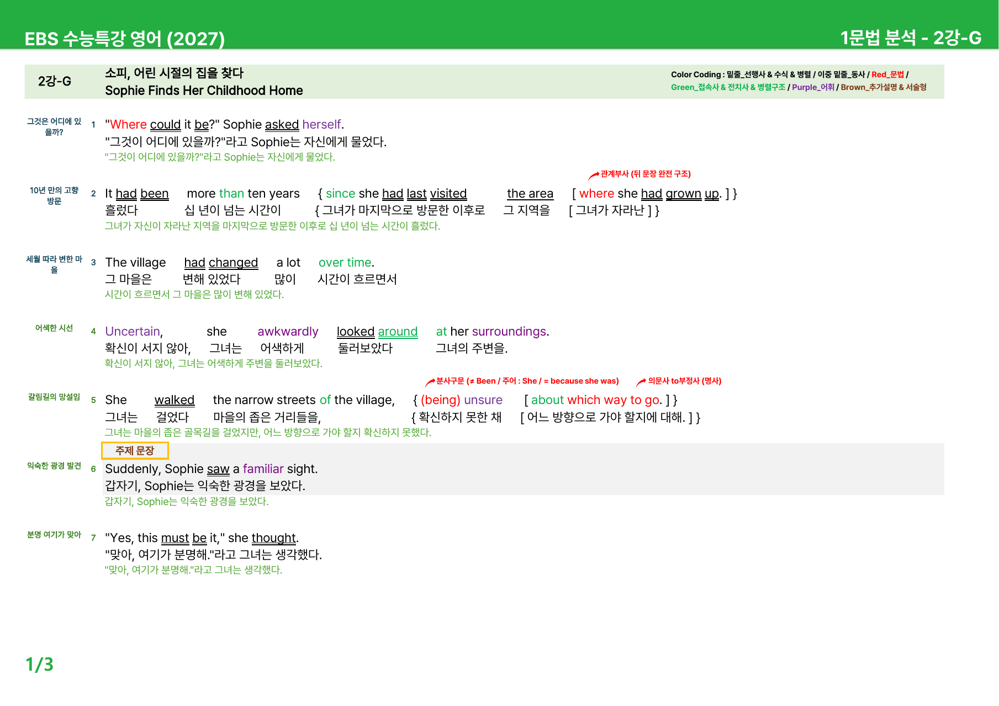Click the underlined phrase 'the area' in sentence 2

coord(530,193)
